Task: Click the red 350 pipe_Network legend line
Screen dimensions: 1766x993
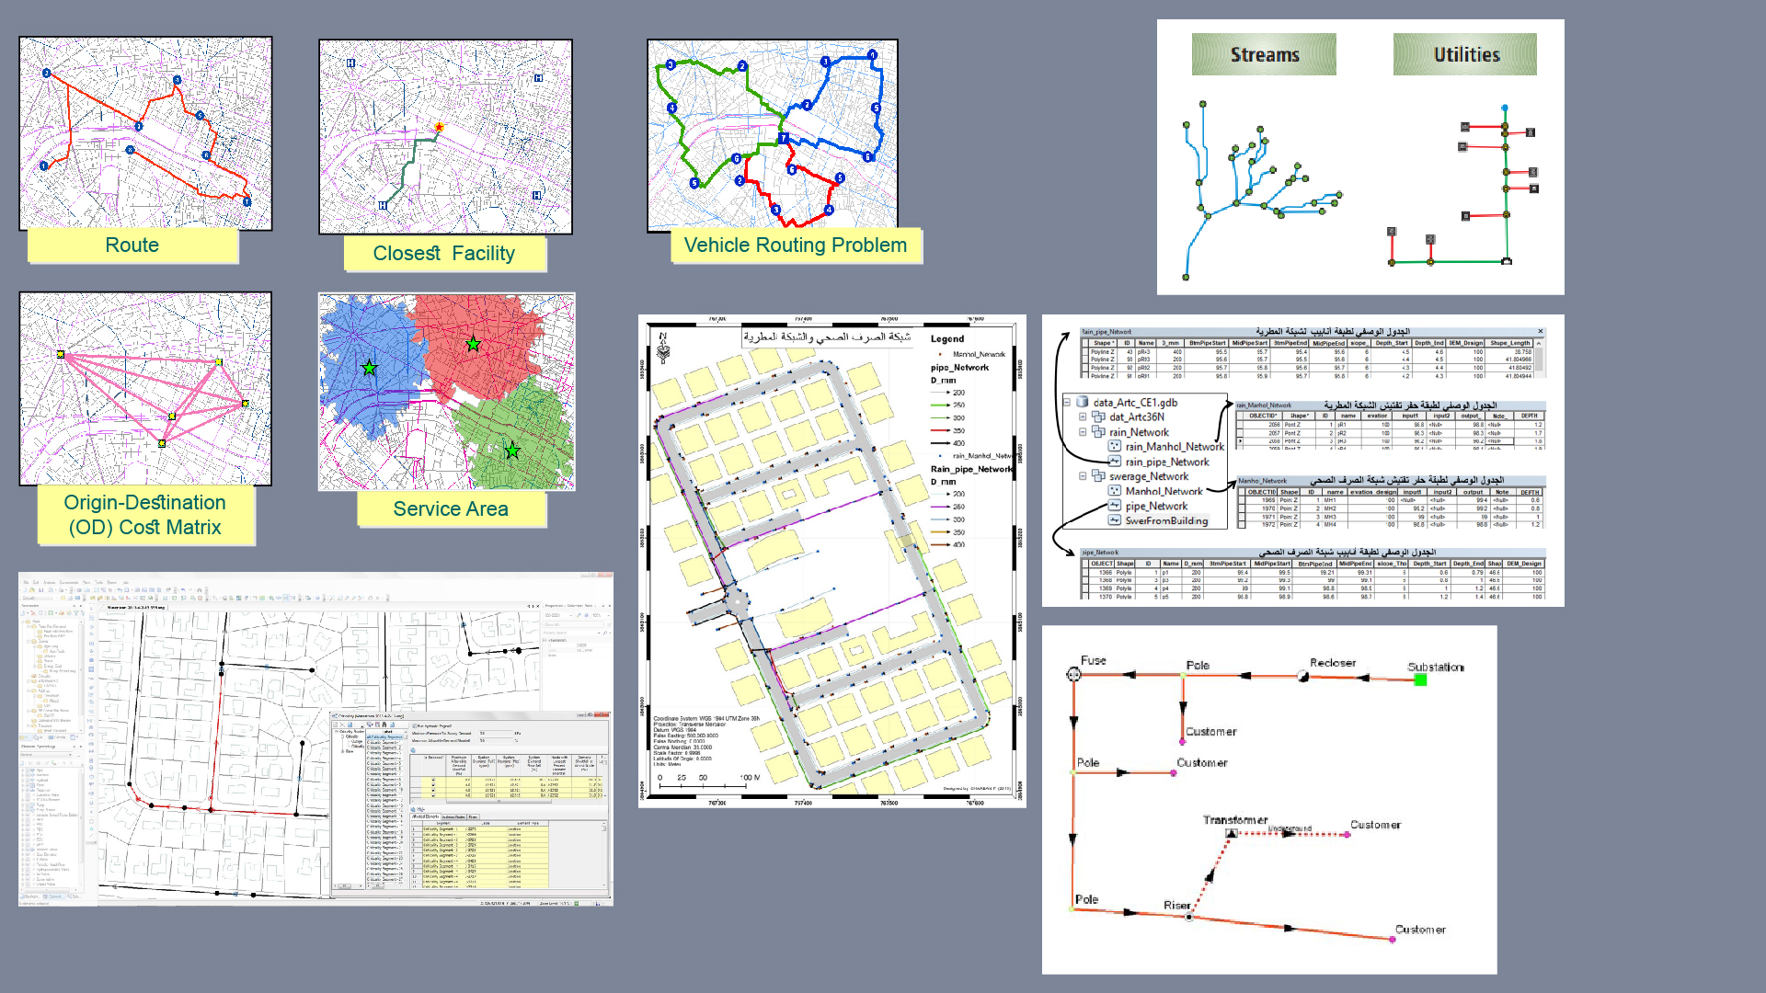Action: (x=940, y=430)
